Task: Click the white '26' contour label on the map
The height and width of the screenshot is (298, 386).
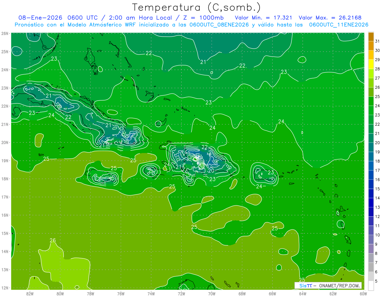Action: [x=53, y=240]
